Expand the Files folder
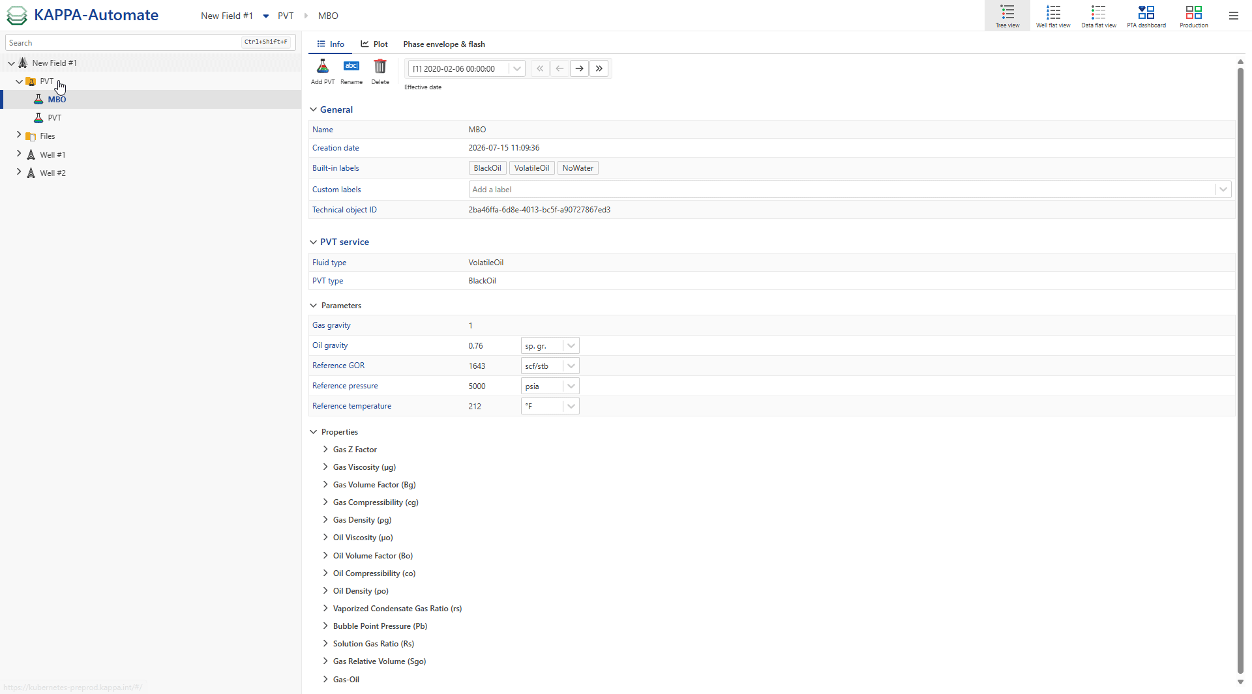Screen dimensions: 1252x694 tap(19, 136)
